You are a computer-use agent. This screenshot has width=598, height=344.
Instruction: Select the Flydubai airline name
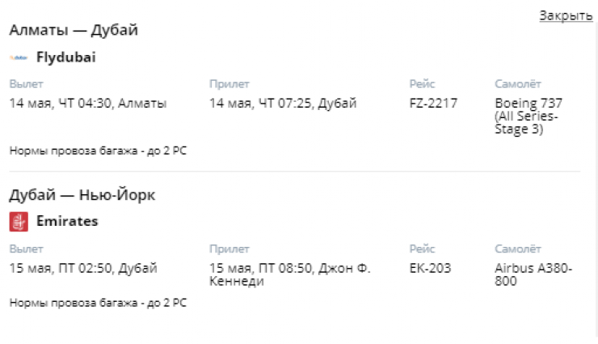pyautogui.click(x=66, y=57)
